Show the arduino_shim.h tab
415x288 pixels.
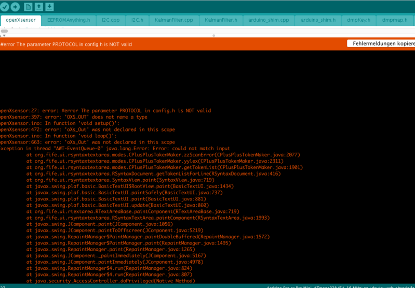pyautogui.click(x=318, y=20)
